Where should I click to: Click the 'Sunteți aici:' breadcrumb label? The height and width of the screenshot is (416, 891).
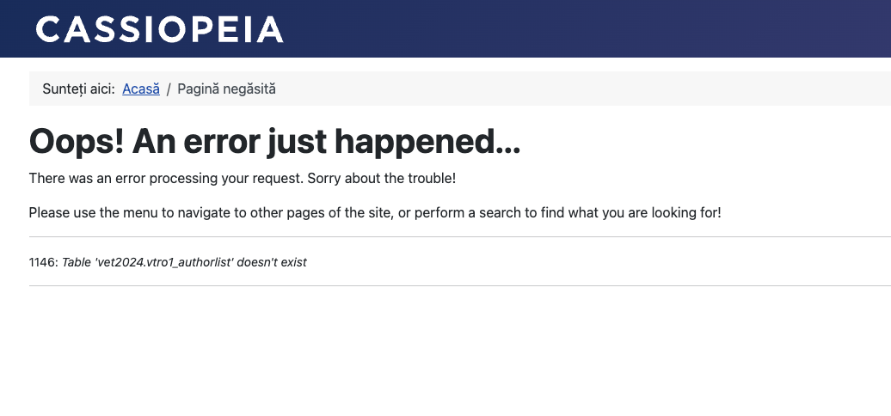click(78, 89)
